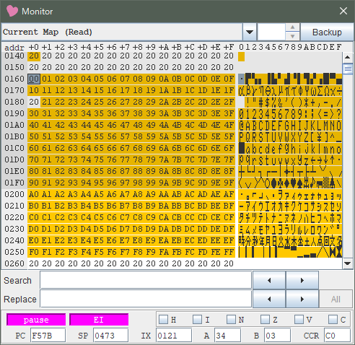Select byte 88 in row 01E0
Image resolution: width=355 pixels, height=345 pixels.
click(138, 171)
